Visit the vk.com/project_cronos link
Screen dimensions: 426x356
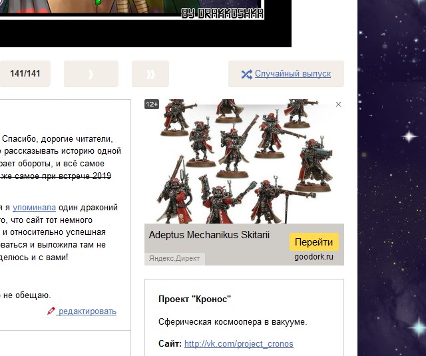click(x=238, y=344)
